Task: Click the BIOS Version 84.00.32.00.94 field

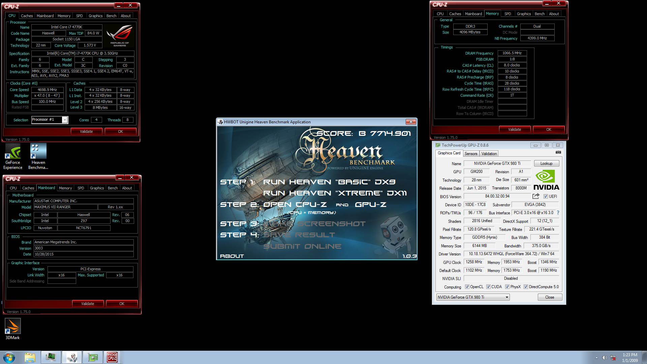Action: tap(497, 196)
